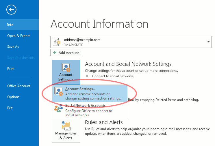Click the green plus icon for Add Account
This screenshot has width=215, height=146.
coord(55,53)
